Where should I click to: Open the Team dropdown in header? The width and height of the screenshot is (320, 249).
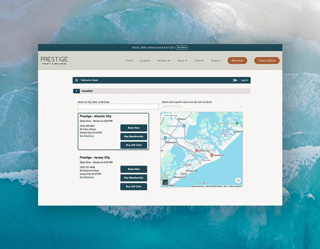click(199, 60)
